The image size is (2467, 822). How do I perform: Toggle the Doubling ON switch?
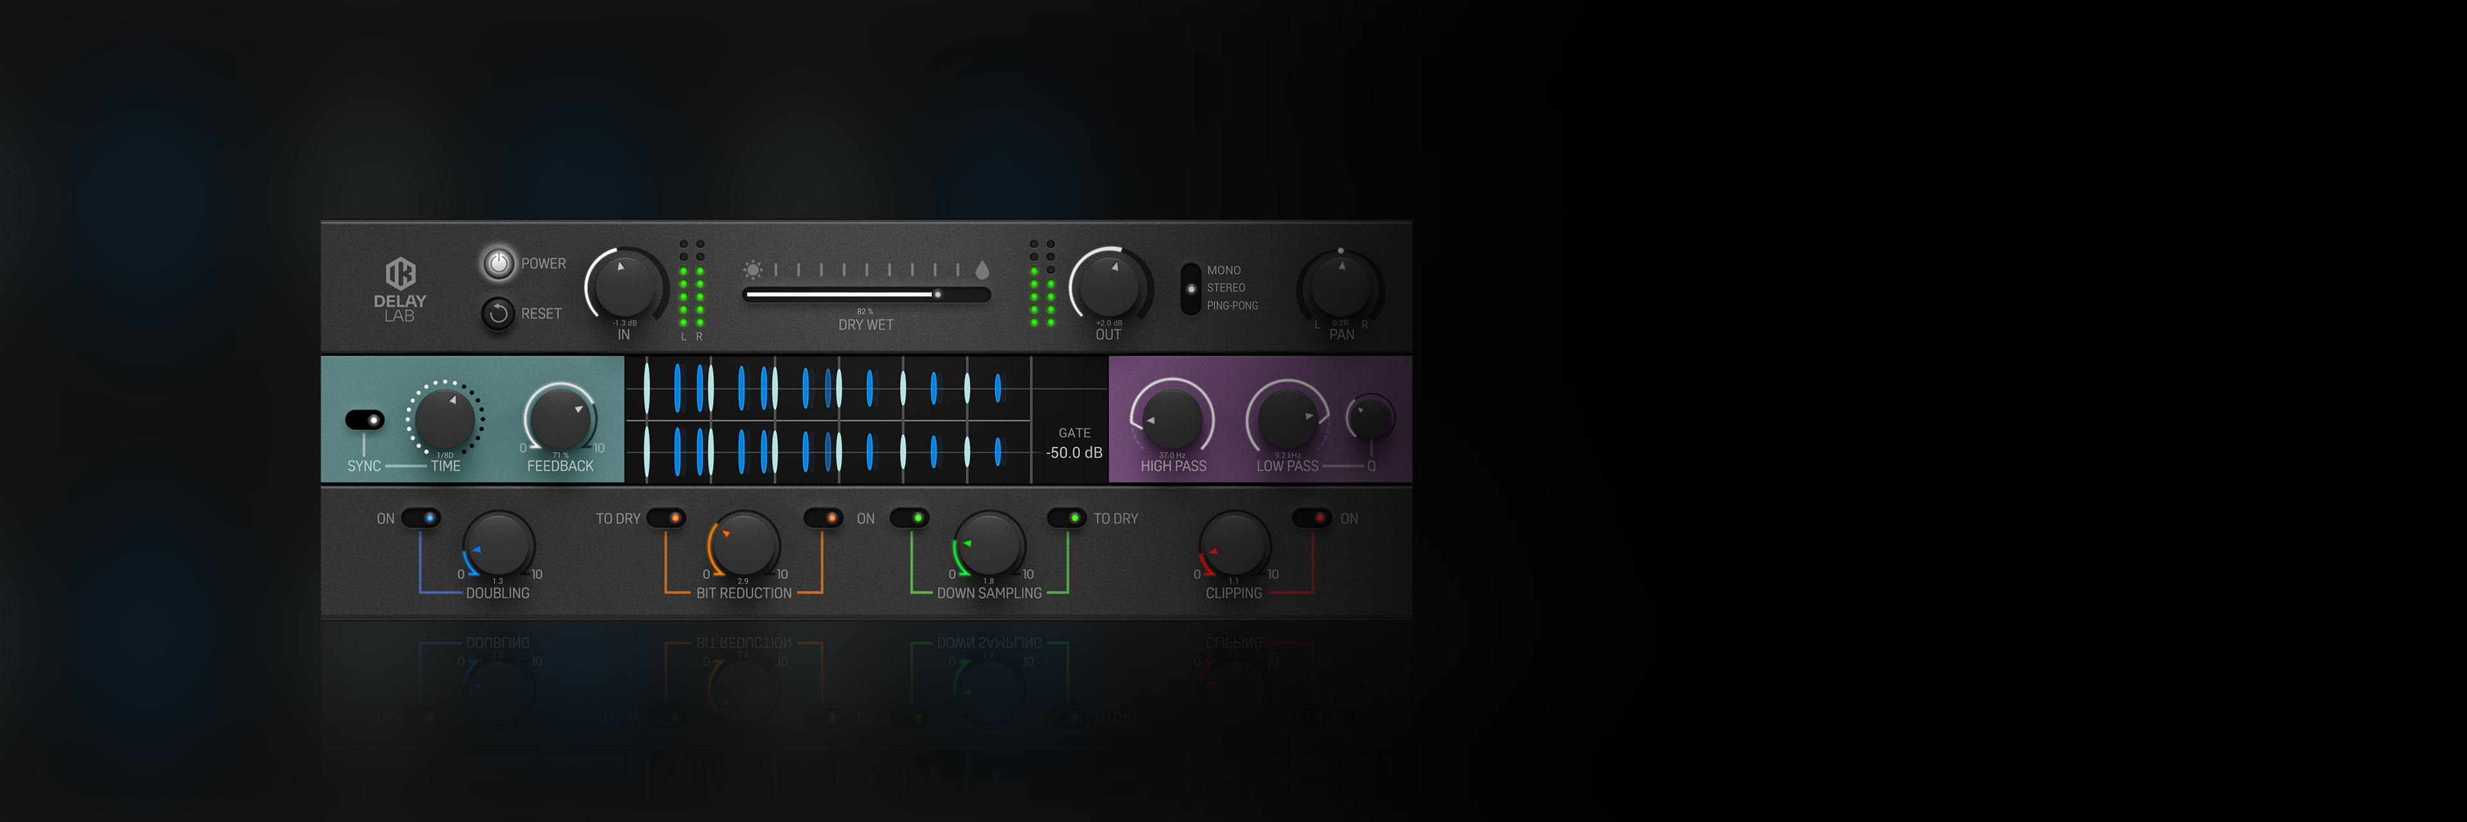[x=421, y=518]
